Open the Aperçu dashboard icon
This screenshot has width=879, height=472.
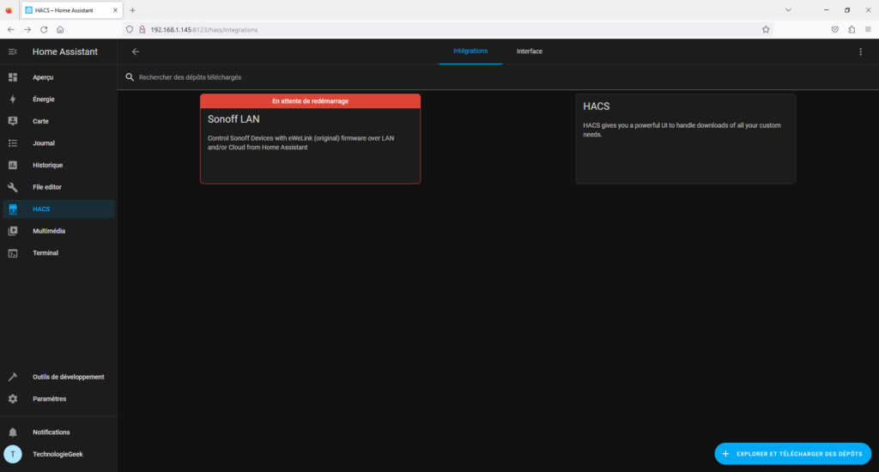(13, 77)
